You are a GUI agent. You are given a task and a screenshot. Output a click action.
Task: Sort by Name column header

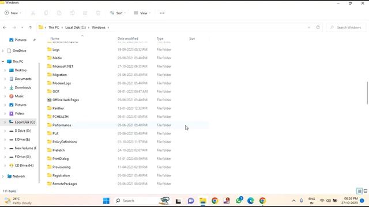[x=55, y=39]
